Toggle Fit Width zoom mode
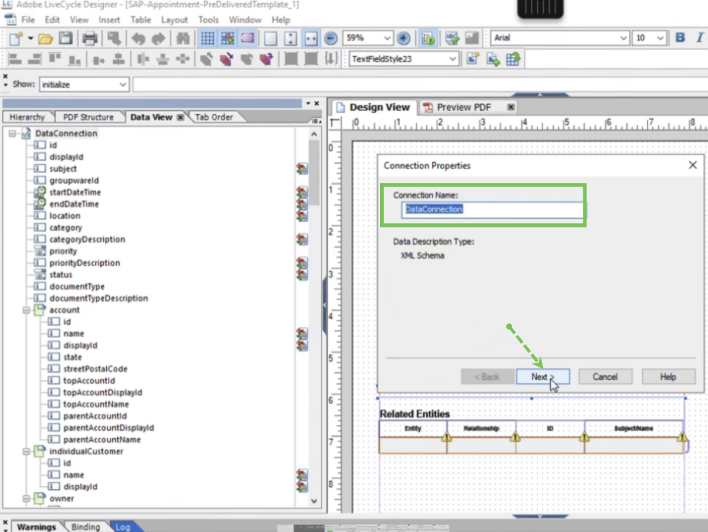The width and height of the screenshot is (708, 532). coord(311,39)
